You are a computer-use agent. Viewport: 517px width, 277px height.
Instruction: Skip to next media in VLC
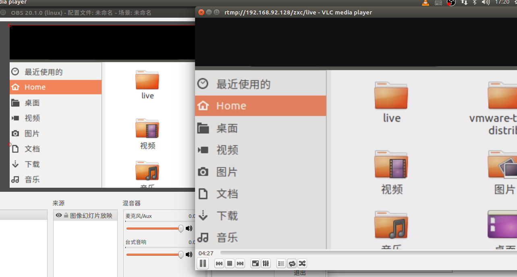(240, 264)
